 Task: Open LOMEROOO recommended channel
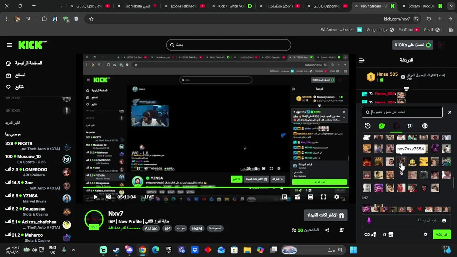click(38, 172)
